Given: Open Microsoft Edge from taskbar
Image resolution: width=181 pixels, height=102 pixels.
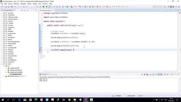Looking at the screenshot, I should pos(19,100).
